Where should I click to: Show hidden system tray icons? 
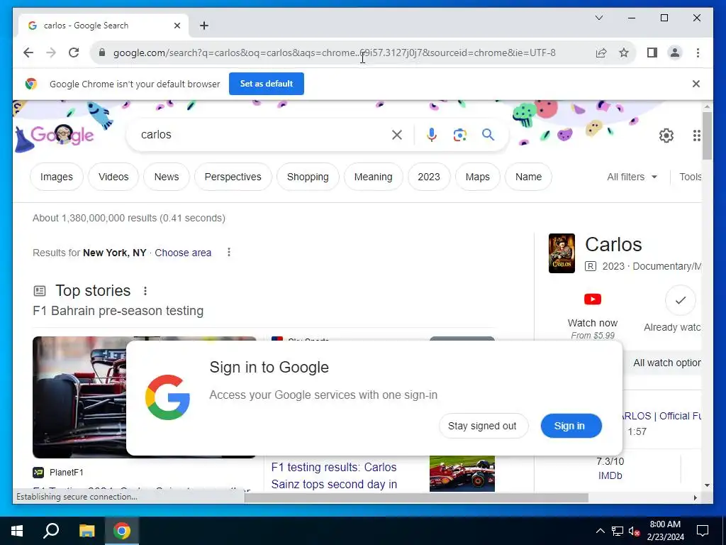pyautogui.click(x=600, y=531)
